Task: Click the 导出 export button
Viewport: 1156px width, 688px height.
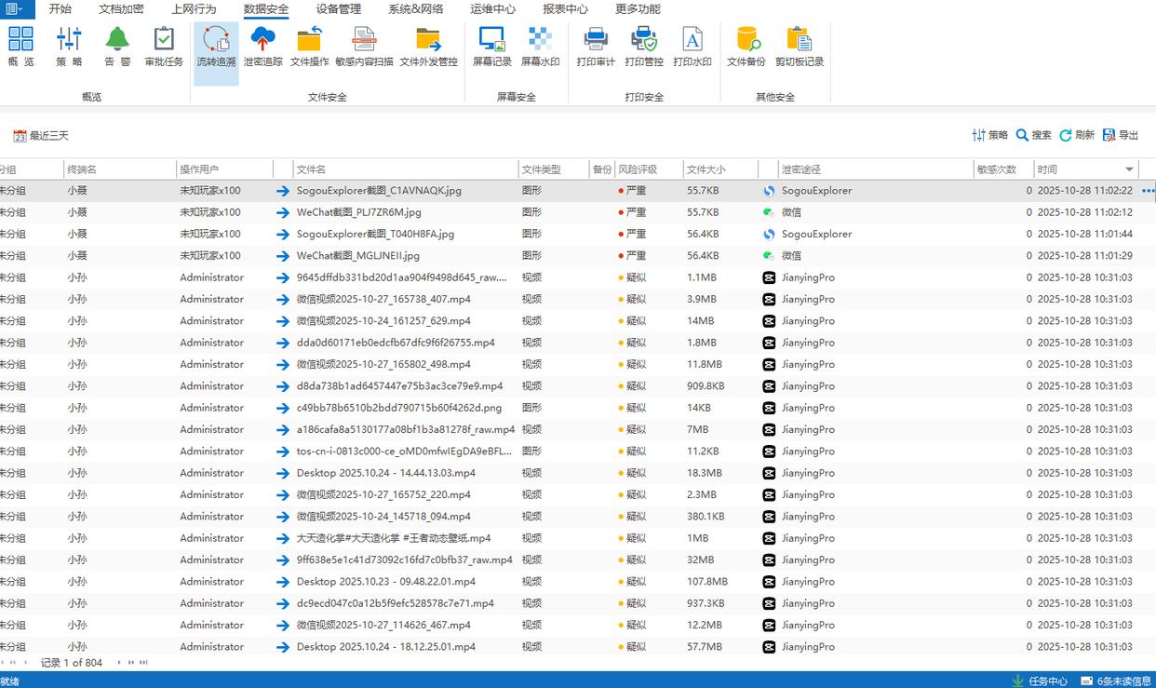Action: (1121, 135)
